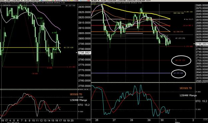Click 2755.0000 on left chart price axis
Image resolution: width=208 pixels, height=123 pixels.
[85, 86]
